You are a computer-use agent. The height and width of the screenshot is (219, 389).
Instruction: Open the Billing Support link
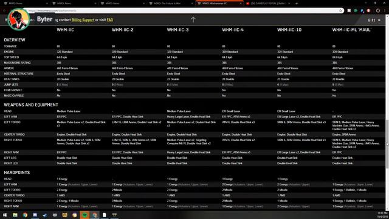pos(83,20)
